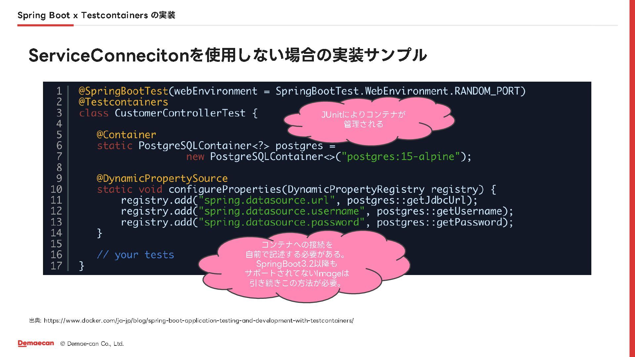
Task: Click the header 'Spring Boot x Testcontainers の実装'
Action: click(x=96, y=15)
